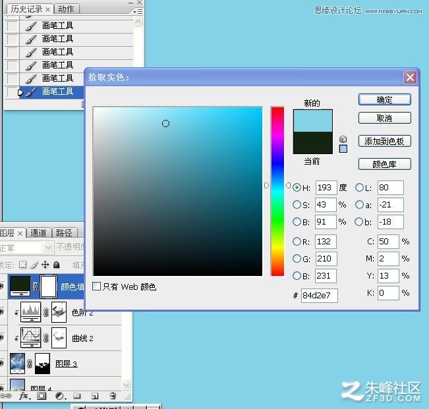
Task: Click the hex color field 84d2e7
Action: [320, 296]
